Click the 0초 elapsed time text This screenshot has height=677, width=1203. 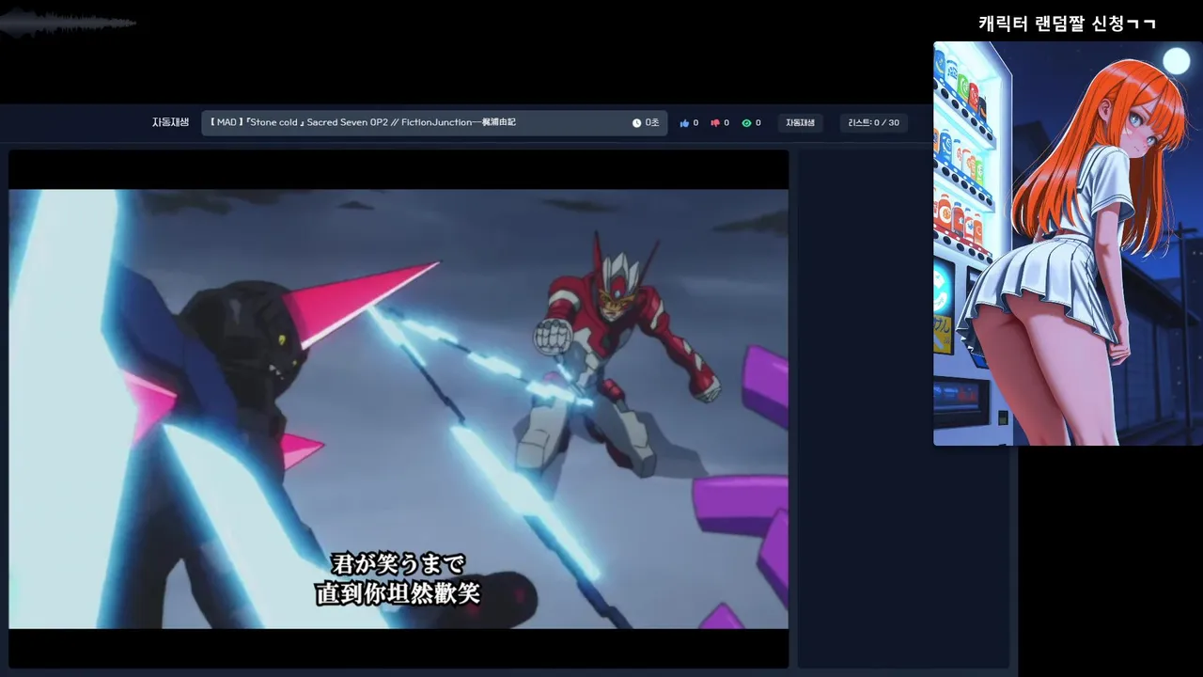coord(652,123)
